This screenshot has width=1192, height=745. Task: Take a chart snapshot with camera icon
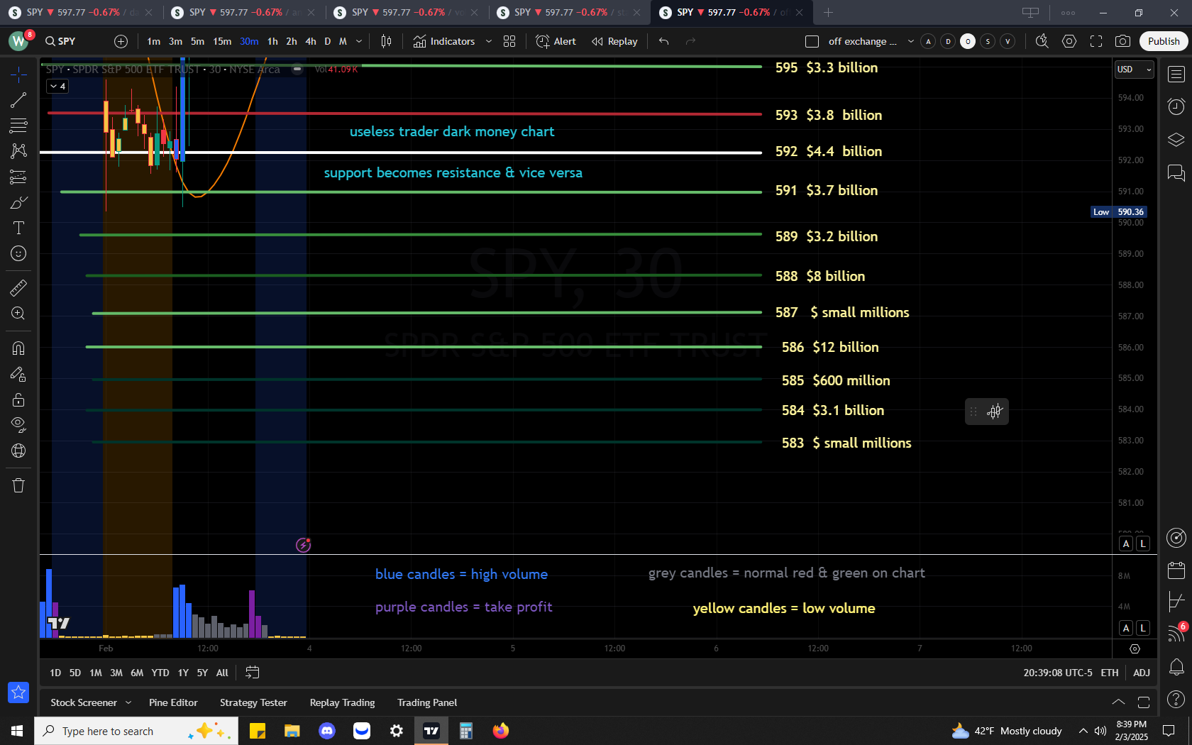point(1122,41)
